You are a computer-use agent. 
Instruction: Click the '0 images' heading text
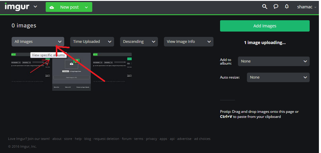point(24,26)
